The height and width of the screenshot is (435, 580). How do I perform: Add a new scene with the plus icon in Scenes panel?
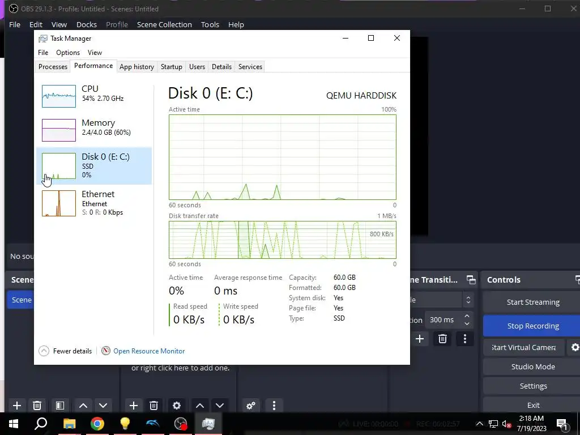pos(16,406)
